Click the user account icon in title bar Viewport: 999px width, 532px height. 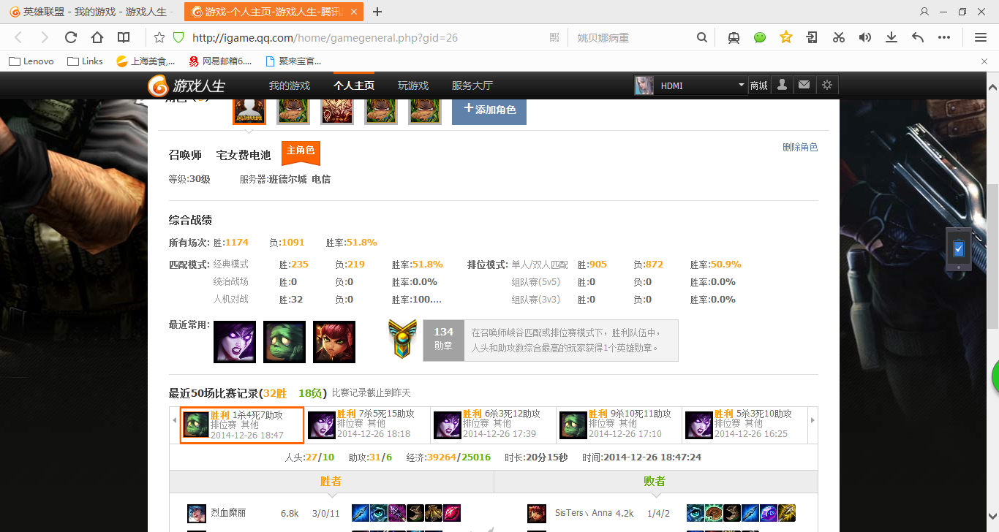pos(924,12)
